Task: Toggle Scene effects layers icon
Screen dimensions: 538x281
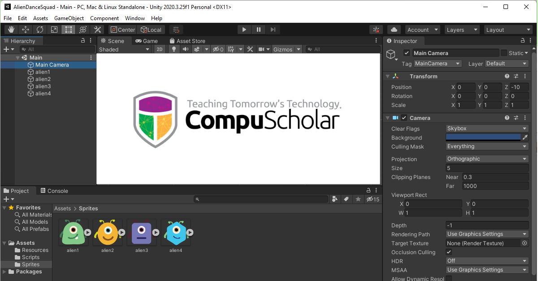Action: [196, 49]
